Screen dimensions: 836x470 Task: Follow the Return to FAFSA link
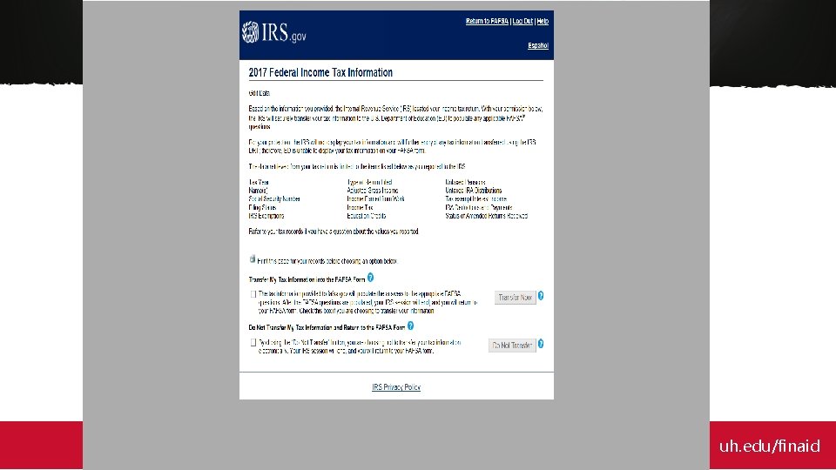pos(488,21)
